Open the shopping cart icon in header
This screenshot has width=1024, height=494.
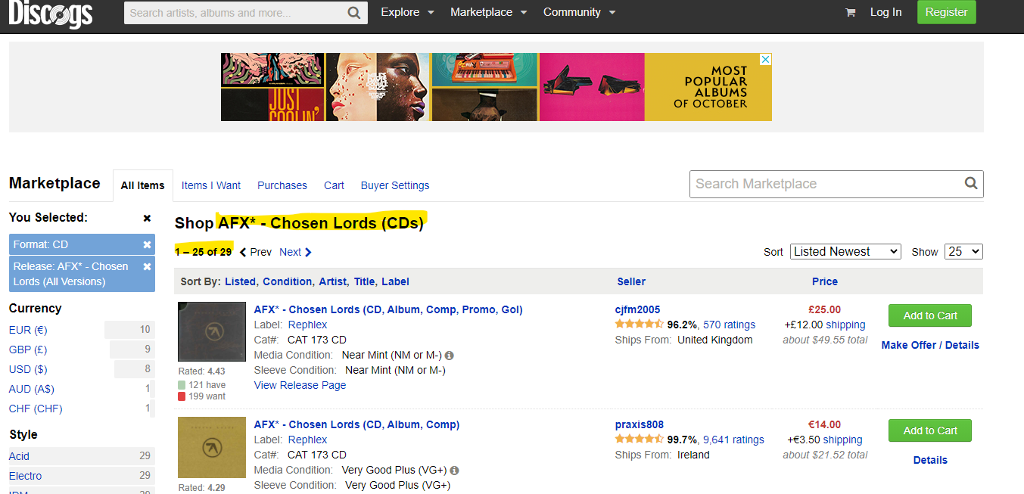tap(850, 12)
